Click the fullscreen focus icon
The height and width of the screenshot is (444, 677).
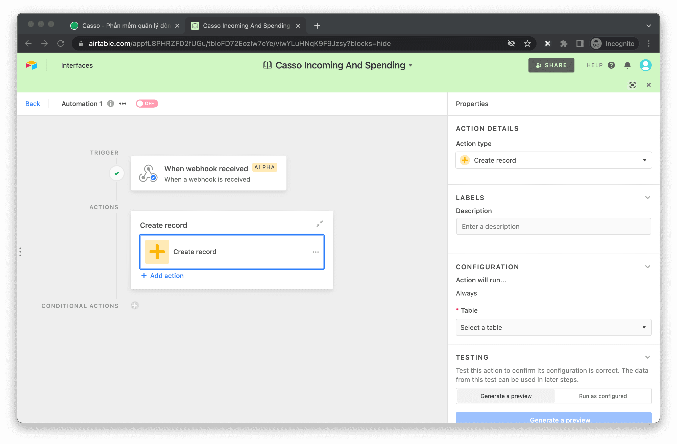[x=632, y=85]
